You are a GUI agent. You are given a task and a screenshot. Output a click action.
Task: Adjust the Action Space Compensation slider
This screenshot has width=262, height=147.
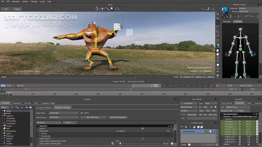(120, 144)
